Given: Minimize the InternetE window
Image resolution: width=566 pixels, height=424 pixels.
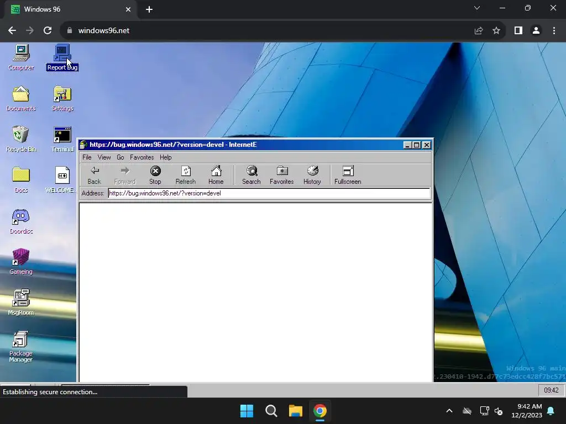Looking at the screenshot, I should coord(407,145).
